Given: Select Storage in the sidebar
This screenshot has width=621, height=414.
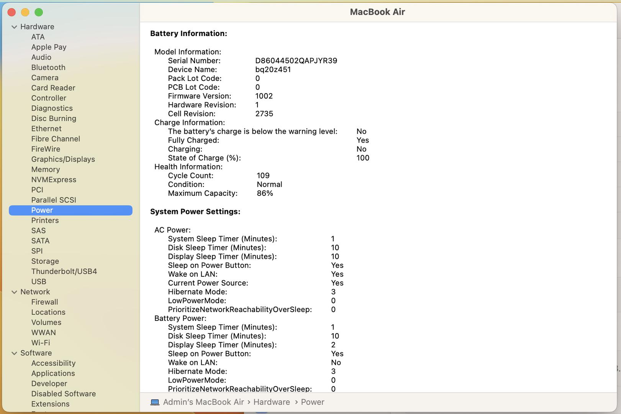Looking at the screenshot, I should 45,261.
